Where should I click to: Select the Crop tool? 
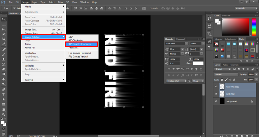[x=3, y=39]
